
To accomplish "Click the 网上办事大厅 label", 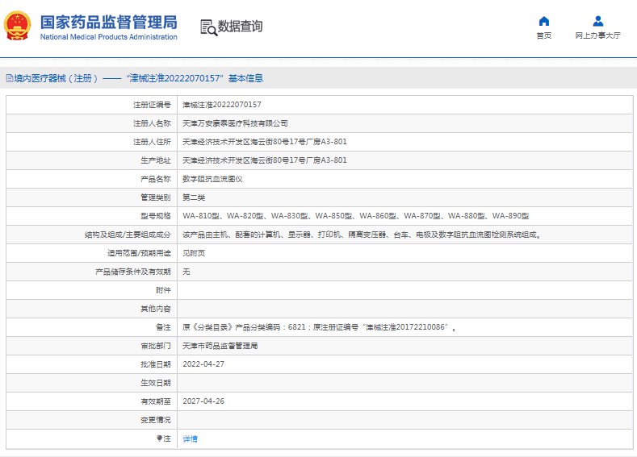I will [597, 35].
